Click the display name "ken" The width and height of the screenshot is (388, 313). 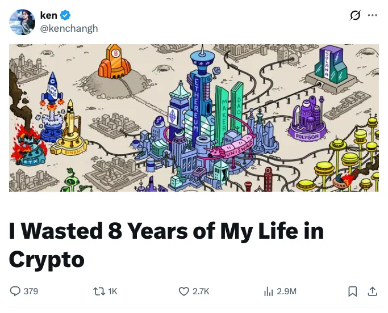click(49, 16)
